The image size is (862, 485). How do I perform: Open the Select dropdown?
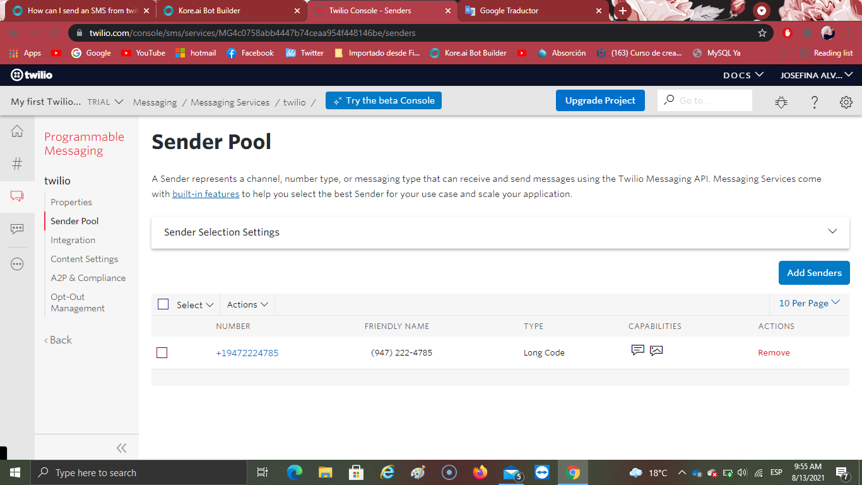pos(195,304)
